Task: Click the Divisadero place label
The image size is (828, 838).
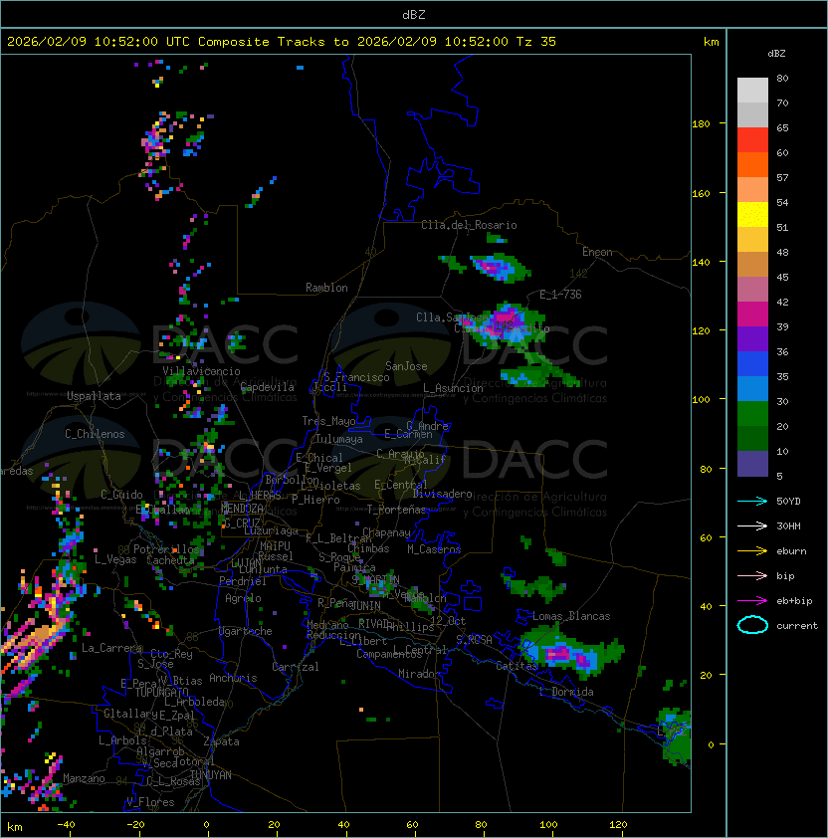Action: tap(442, 494)
